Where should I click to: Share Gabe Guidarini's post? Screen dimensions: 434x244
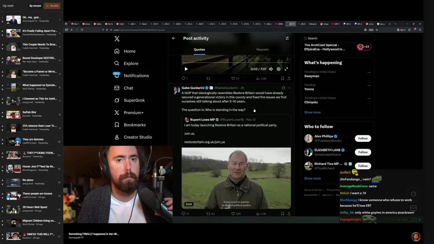[x=289, y=214]
